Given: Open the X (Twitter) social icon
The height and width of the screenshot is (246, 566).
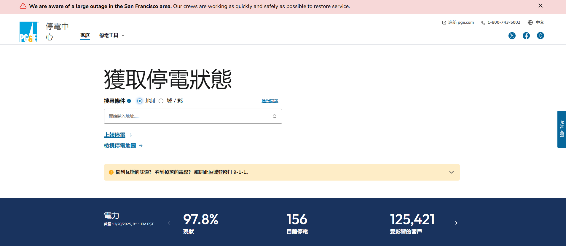Looking at the screenshot, I should [512, 36].
